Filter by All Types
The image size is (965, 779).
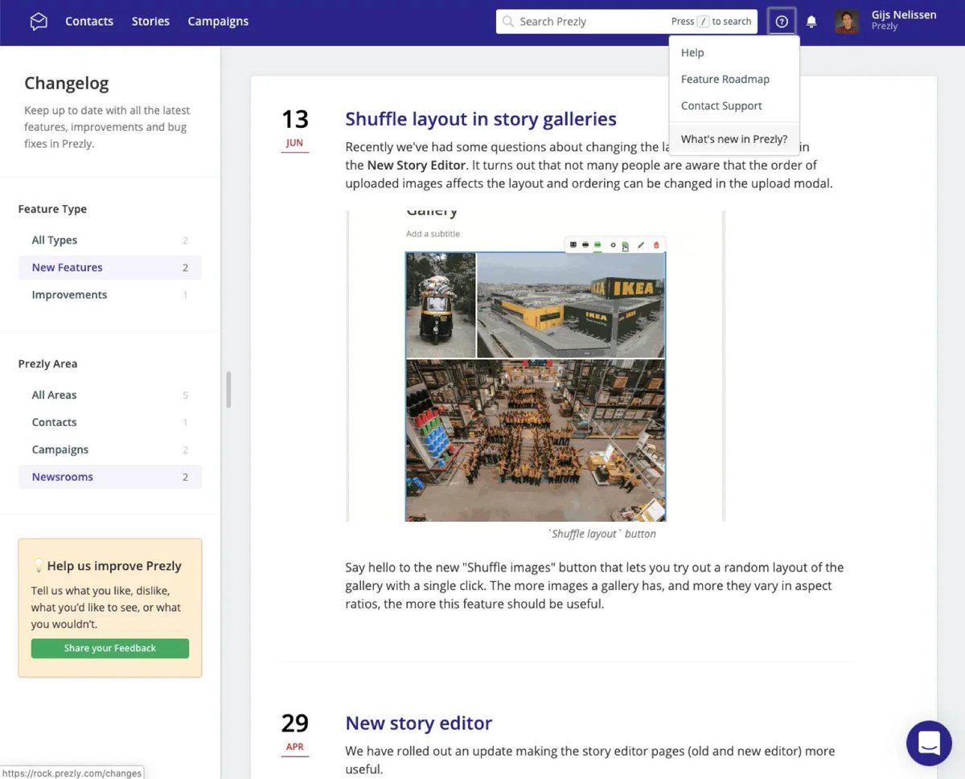click(x=110, y=240)
